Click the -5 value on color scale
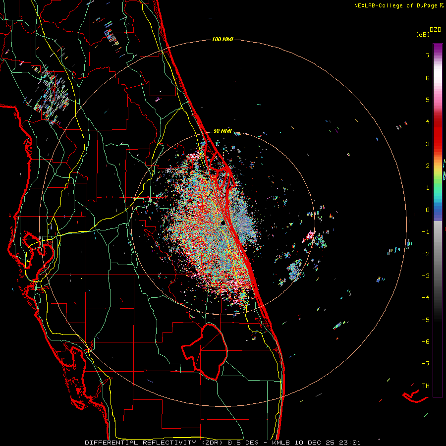Image resolution: width=446 pixels, height=446 pixels. (x=426, y=320)
